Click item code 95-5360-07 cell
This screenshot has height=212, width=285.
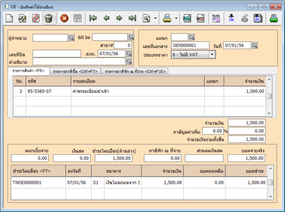[48, 91]
